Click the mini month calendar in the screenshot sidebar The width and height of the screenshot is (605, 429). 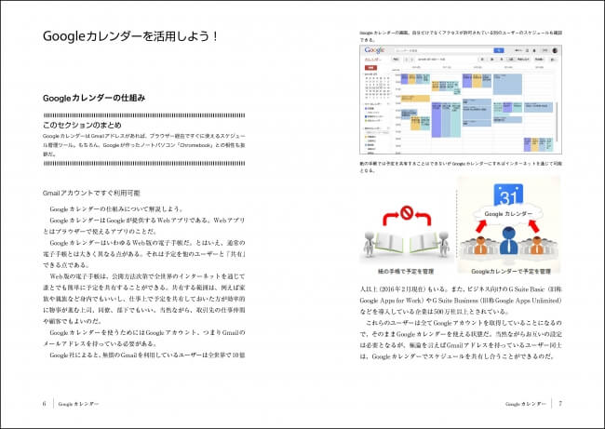click(x=377, y=84)
